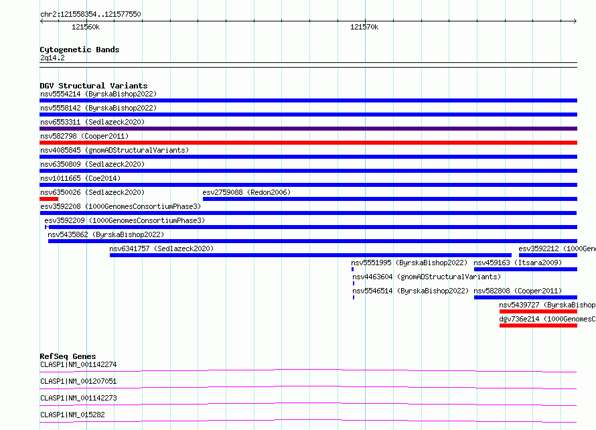This screenshot has width=596, height=430.
Task: Open the nsv582798 (Cooper2011) label
Action: pyautogui.click(x=84, y=136)
